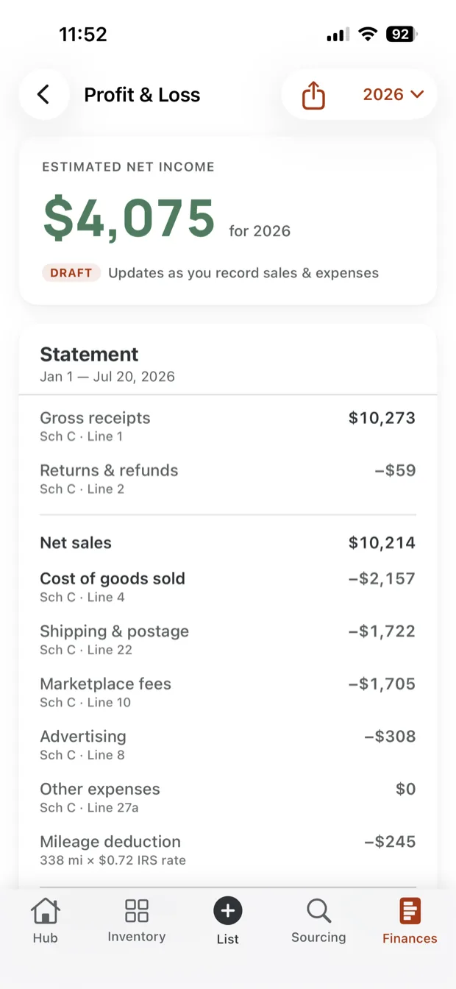View Shipping & postage expenses

click(228, 639)
